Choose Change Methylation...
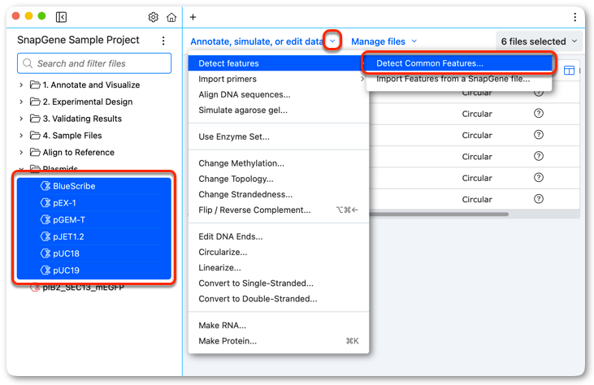594x385 pixels. 279,163
